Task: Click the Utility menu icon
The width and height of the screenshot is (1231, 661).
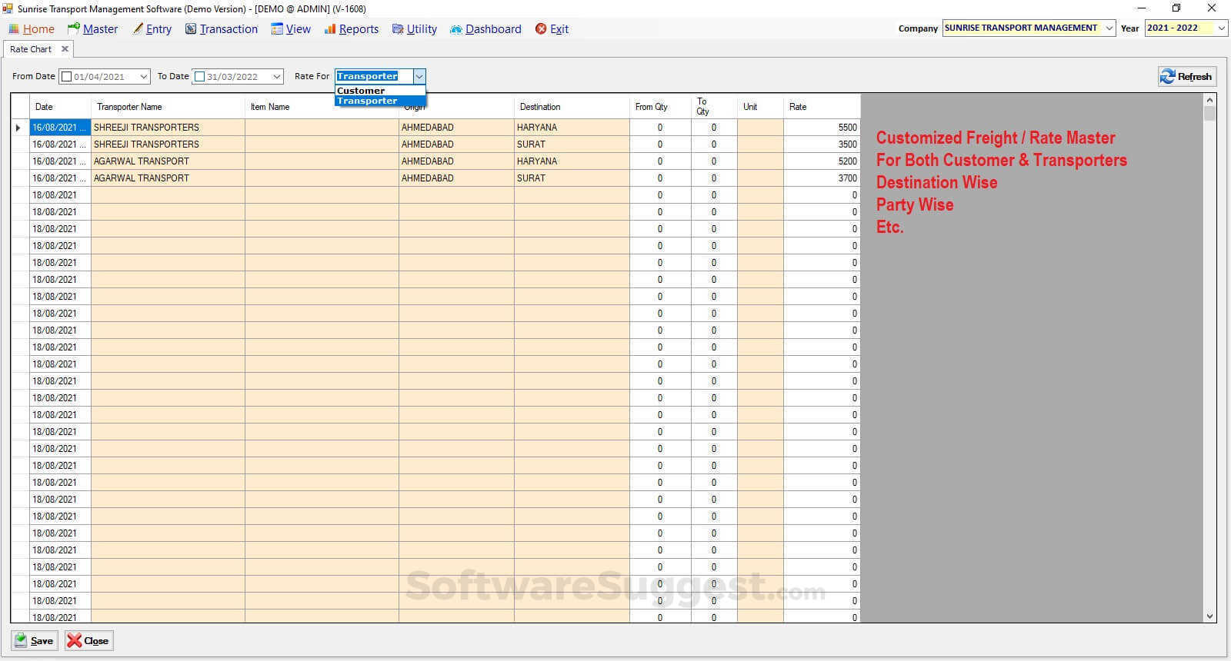Action: coord(398,29)
